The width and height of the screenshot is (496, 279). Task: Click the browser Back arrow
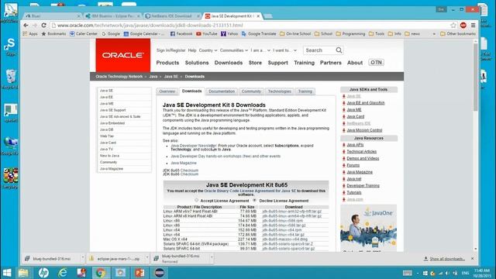26,26
